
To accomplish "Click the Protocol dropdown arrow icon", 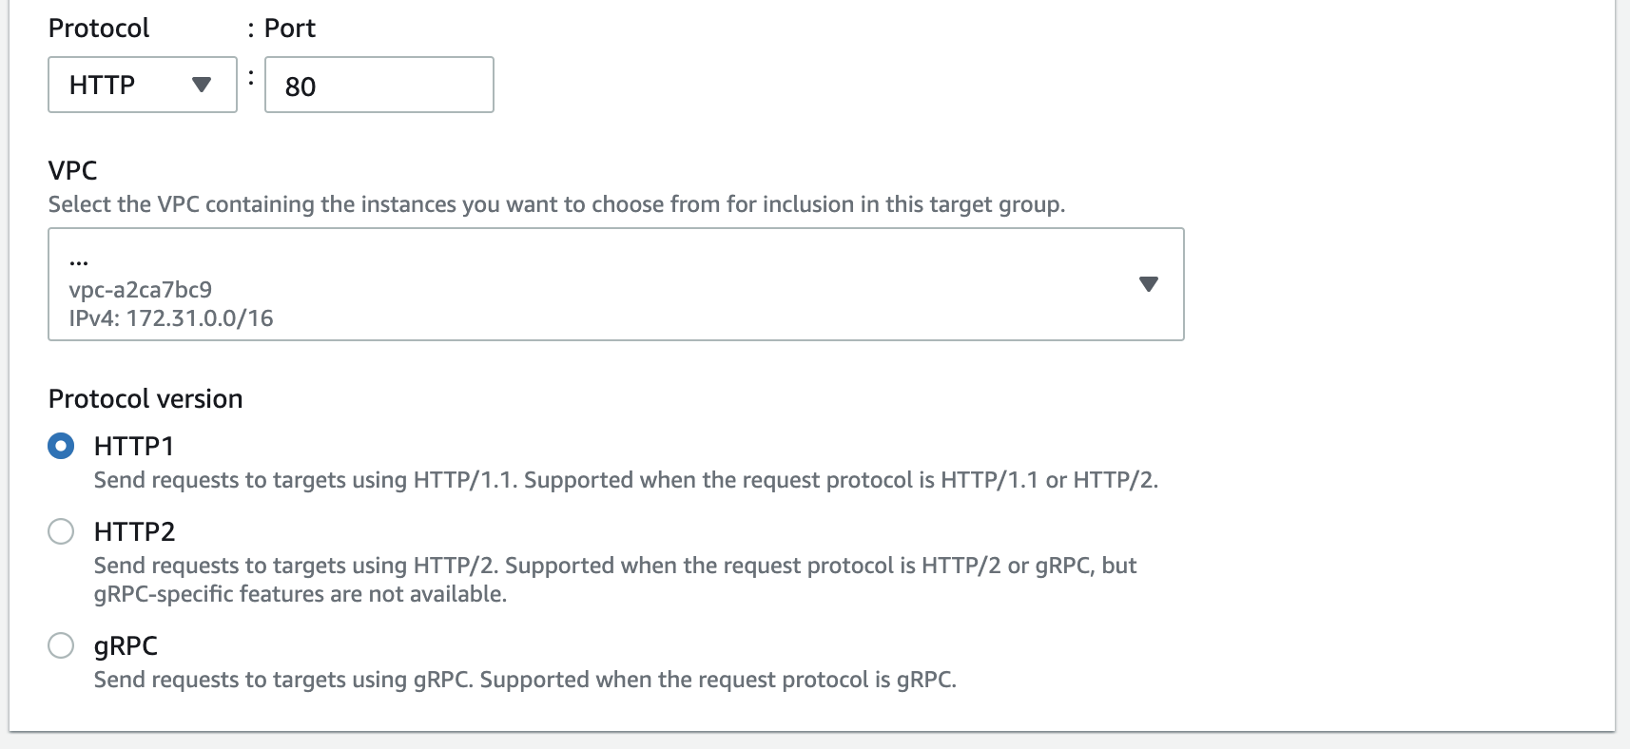I will 201,85.
